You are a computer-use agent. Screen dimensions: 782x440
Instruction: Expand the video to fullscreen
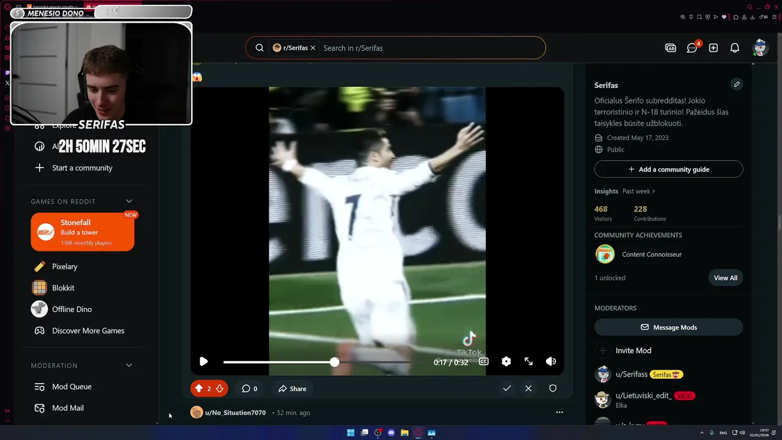pyautogui.click(x=528, y=362)
